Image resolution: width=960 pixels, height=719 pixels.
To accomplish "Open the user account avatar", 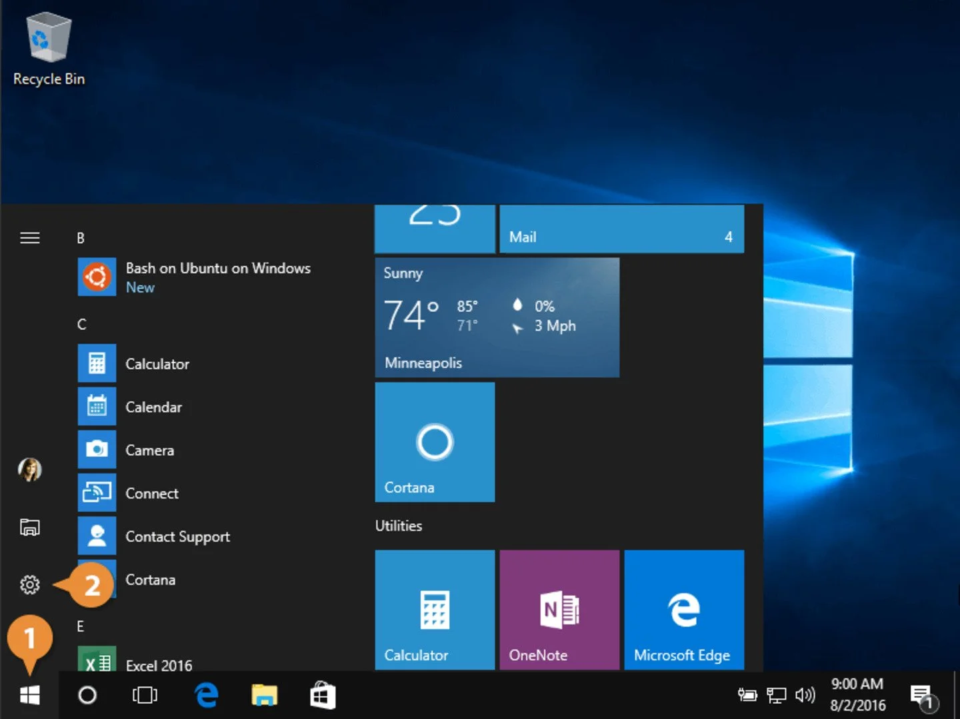I will click(29, 470).
